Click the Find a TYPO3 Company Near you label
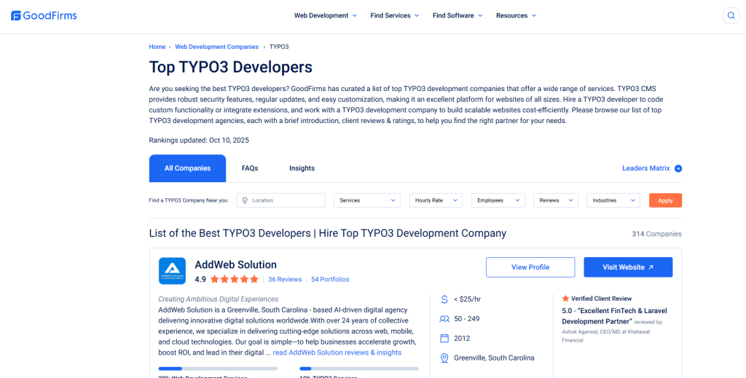Screen dimensions: 746x378 pyautogui.click(x=189, y=200)
